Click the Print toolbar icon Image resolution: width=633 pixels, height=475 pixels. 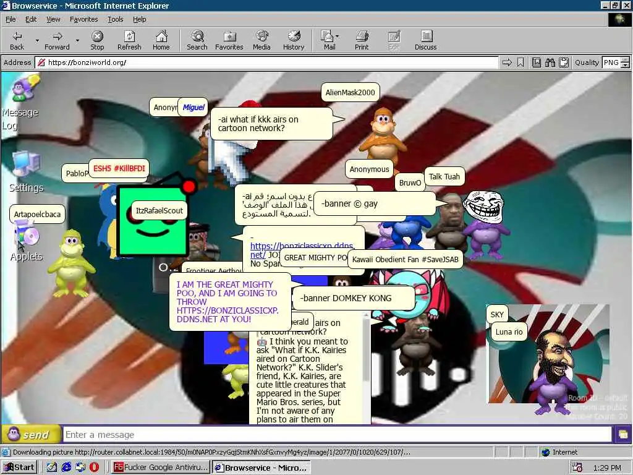point(362,40)
